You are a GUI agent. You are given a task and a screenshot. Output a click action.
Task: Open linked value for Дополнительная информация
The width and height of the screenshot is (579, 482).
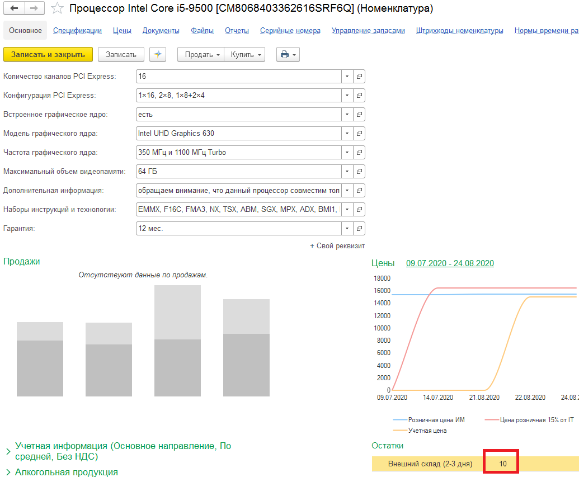point(359,191)
